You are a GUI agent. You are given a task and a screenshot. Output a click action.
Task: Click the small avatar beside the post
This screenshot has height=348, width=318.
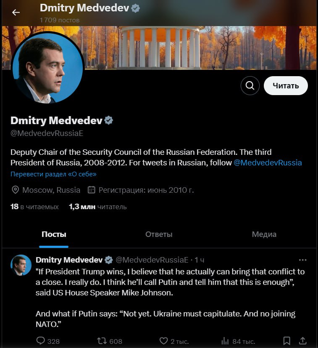pos(21,265)
